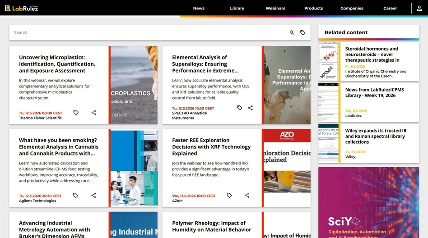Click Thermo Fisher Scientific company name
The image size is (428, 238).
(x=40, y=118)
